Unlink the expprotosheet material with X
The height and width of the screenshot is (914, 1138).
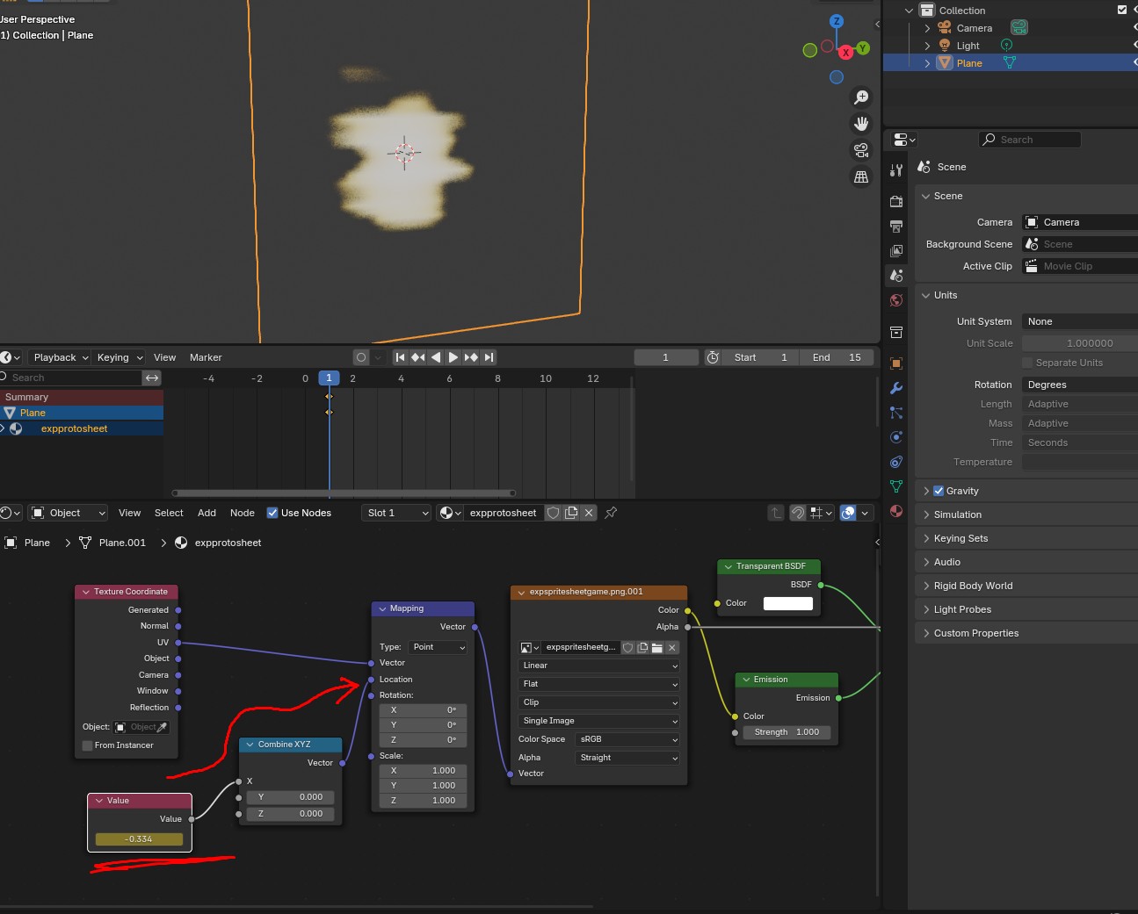coord(589,513)
